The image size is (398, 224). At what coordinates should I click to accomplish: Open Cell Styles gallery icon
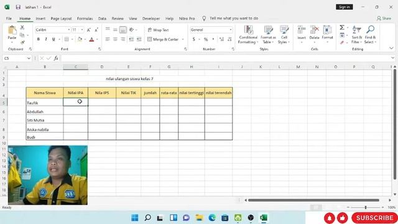[284, 30]
